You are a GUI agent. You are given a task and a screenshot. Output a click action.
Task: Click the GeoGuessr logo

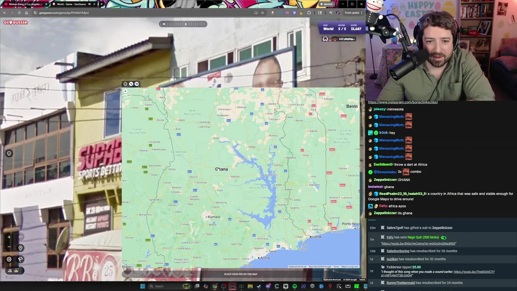[16, 22]
